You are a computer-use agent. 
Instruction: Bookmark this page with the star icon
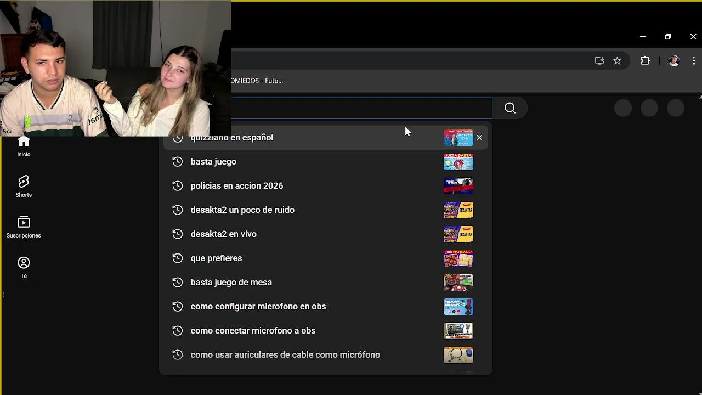tap(617, 61)
